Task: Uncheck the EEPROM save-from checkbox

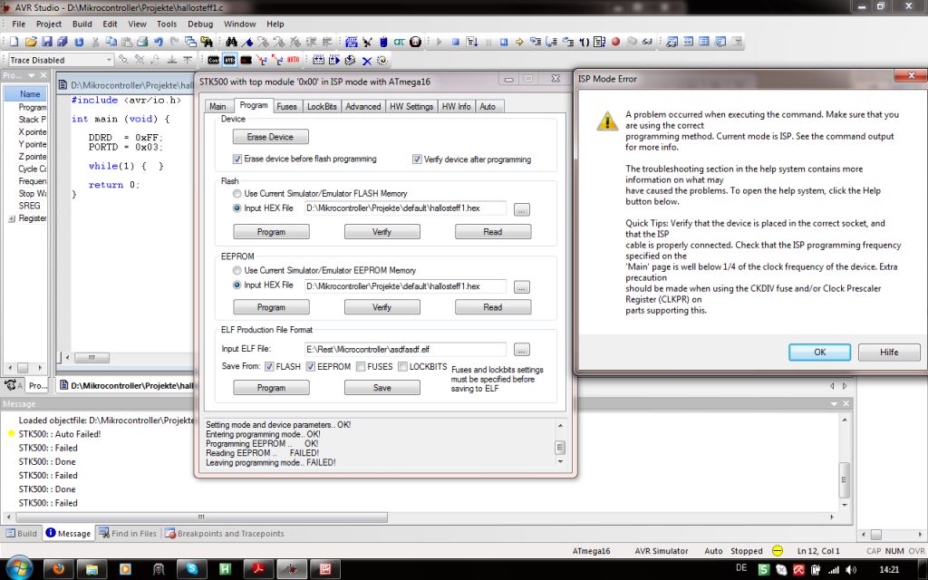Action: pyautogui.click(x=310, y=367)
